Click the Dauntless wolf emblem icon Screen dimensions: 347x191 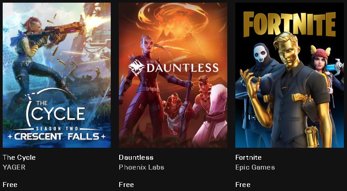(136, 67)
